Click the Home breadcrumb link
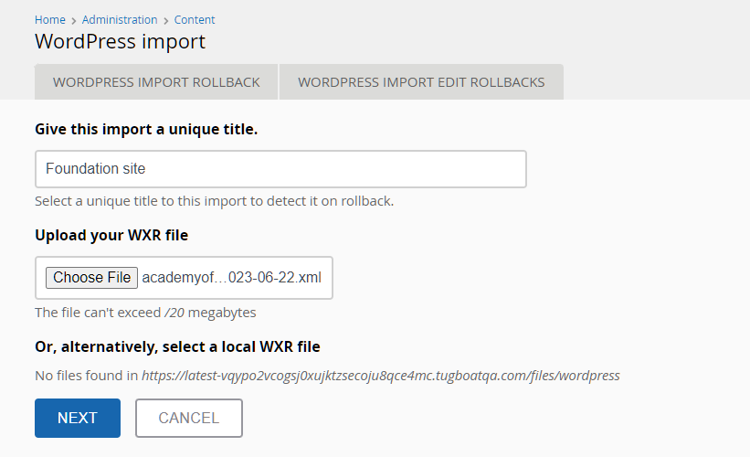The height and width of the screenshot is (457, 750). (49, 19)
